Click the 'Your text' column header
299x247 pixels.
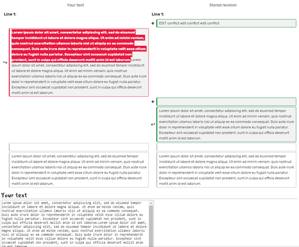75,5
